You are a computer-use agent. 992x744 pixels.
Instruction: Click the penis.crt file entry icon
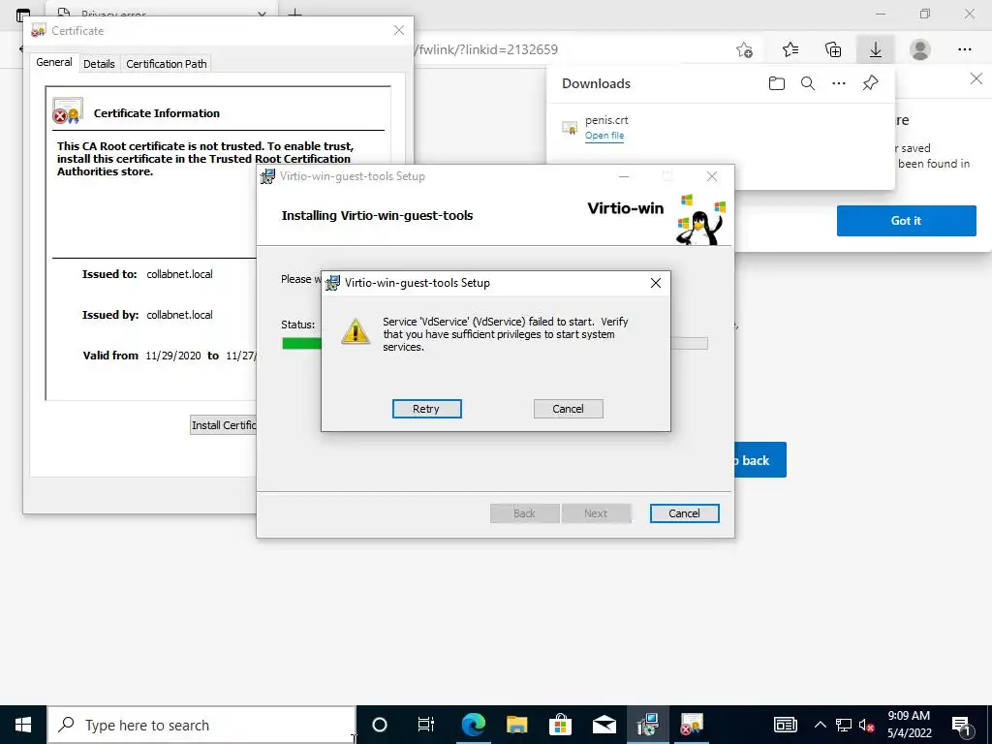570,128
